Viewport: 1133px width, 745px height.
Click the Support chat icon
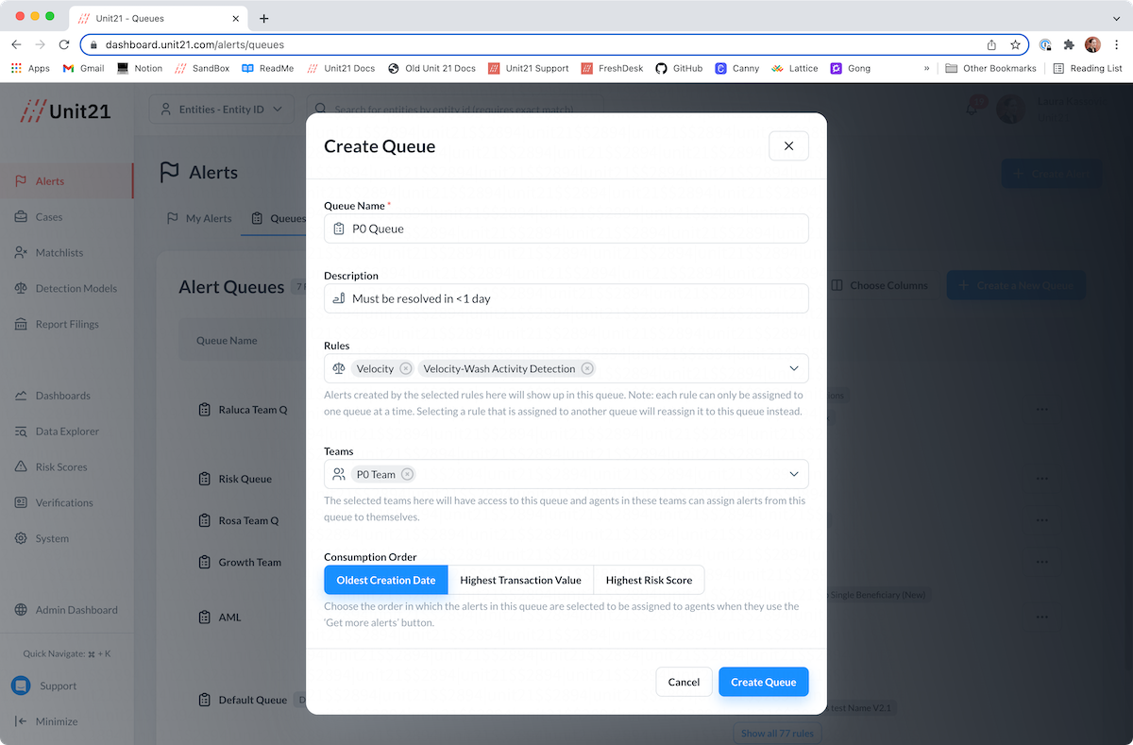[21, 686]
